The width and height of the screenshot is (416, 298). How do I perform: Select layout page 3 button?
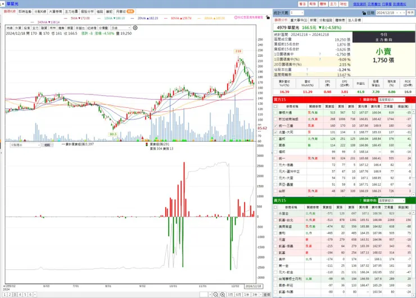coord(15,295)
